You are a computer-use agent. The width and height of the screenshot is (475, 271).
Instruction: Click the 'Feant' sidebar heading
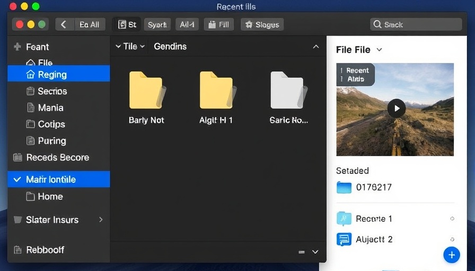tap(37, 47)
